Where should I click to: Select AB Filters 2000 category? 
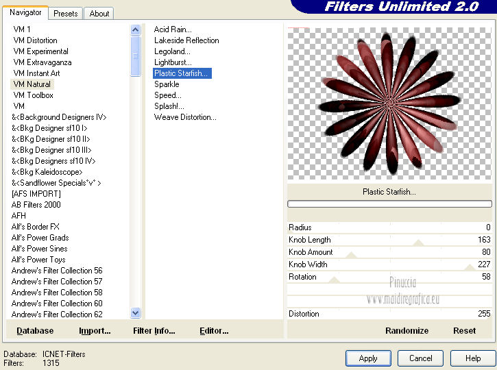point(36,205)
